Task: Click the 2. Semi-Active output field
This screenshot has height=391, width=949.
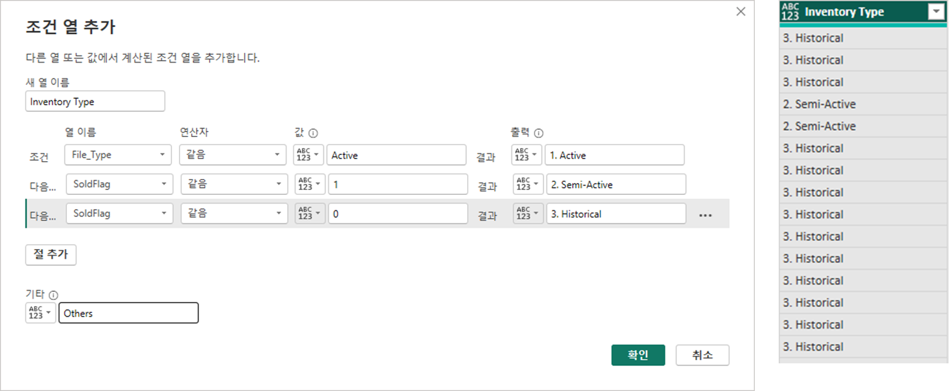Action: click(x=616, y=184)
